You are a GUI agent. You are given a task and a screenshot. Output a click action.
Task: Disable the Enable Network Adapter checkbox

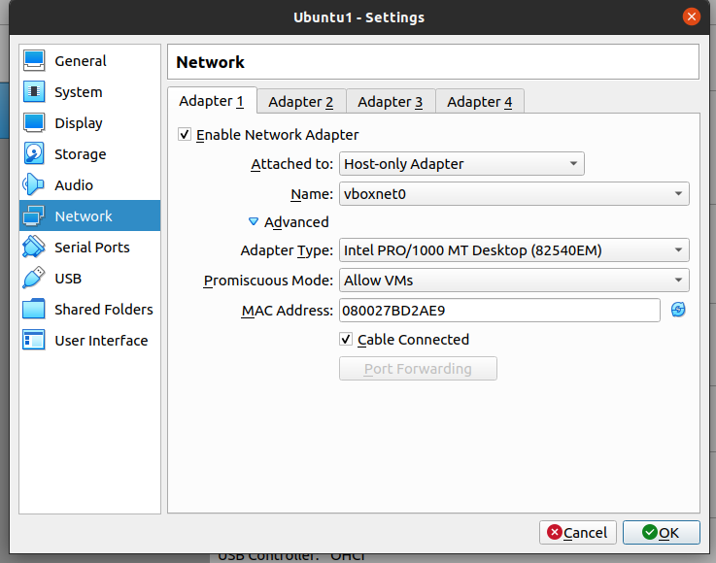click(185, 135)
